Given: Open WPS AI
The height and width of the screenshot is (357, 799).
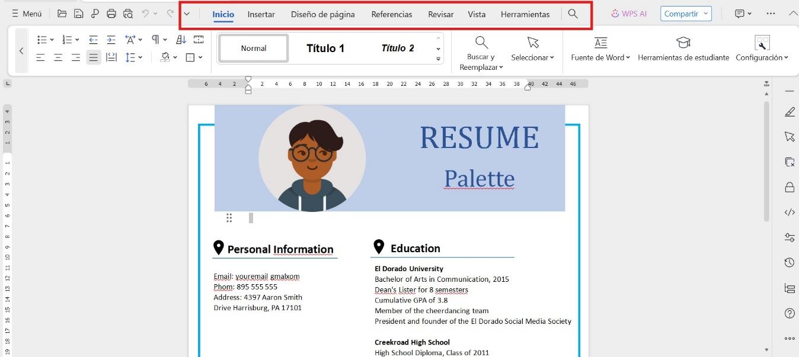Looking at the screenshot, I should (628, 13).
